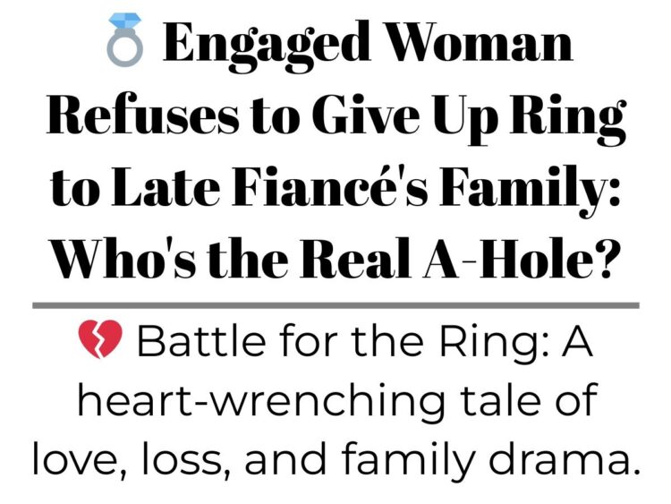
Task: Select the words "Engaged Woman" in headline
Action: [x=368, y=45]
